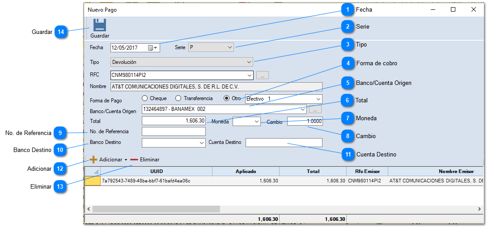
Task: Select the Transferencia payment option
Action: (178, 98)
